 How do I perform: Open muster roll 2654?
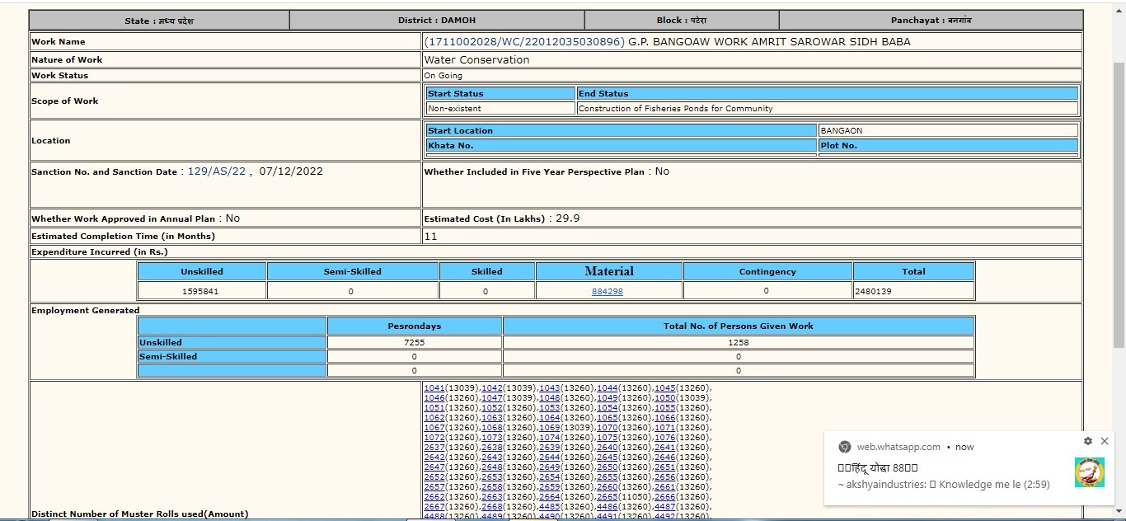550,477
